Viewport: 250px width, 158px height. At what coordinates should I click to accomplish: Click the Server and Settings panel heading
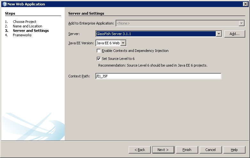(86, 13)
